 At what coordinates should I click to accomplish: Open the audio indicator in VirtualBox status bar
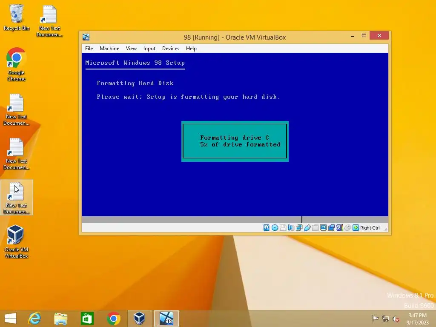point(291,228)
